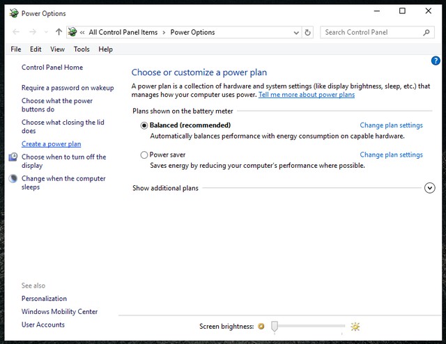
Task: Open the Help menu
Action: pyautogui.click(x=105, y=49)
